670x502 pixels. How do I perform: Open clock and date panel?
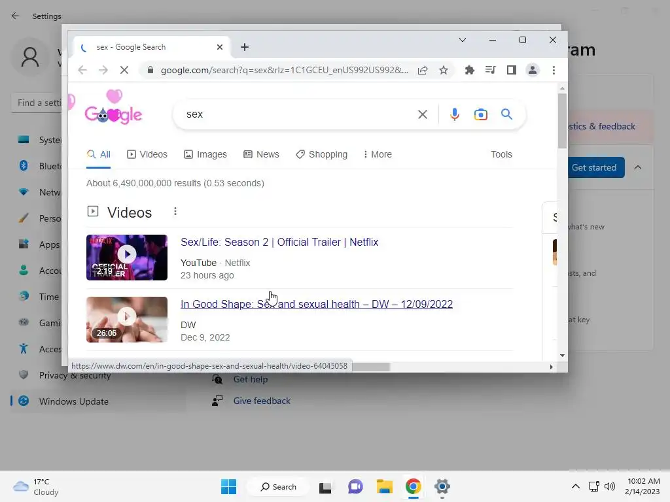[643, 486]
